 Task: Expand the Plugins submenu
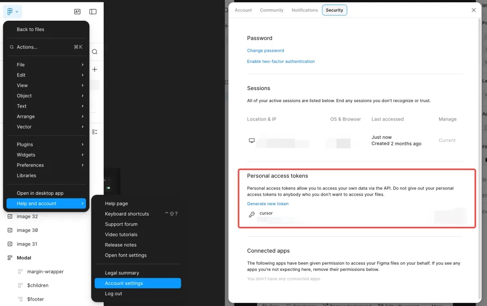pos(46,144)
